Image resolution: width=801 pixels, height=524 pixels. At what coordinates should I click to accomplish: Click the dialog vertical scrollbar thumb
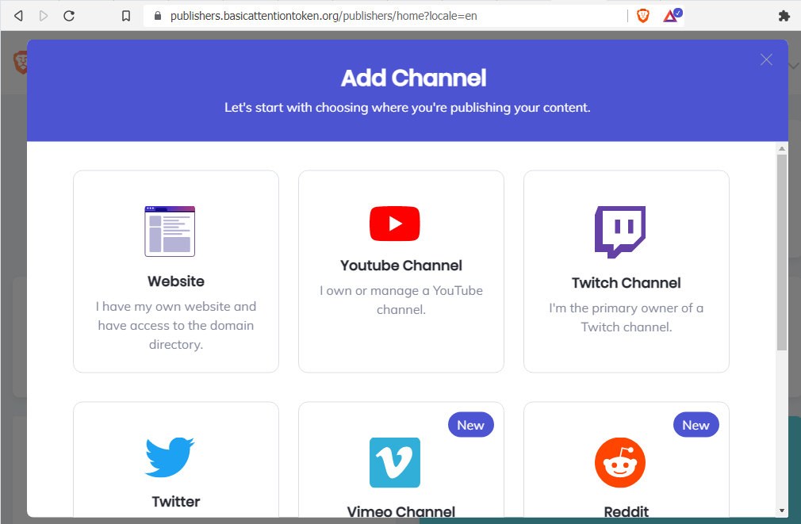(x=782, y=252)
